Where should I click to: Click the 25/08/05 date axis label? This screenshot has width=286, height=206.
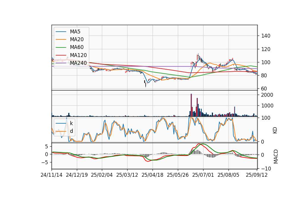[228, 175]
